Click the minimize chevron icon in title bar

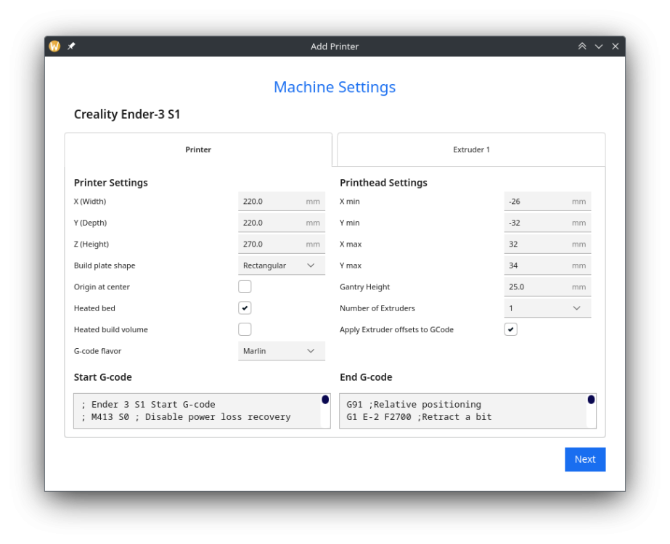click(x=599, y=46)
